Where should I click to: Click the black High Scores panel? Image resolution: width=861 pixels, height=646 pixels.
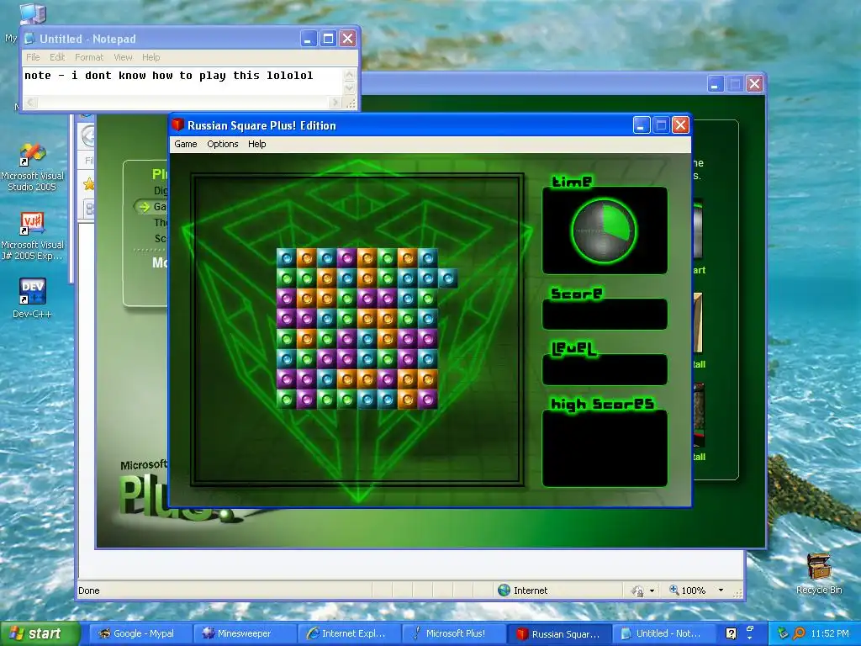tap(605, 448)
